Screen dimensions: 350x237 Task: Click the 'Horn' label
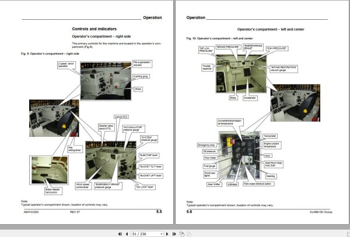[x=268, y=155]
